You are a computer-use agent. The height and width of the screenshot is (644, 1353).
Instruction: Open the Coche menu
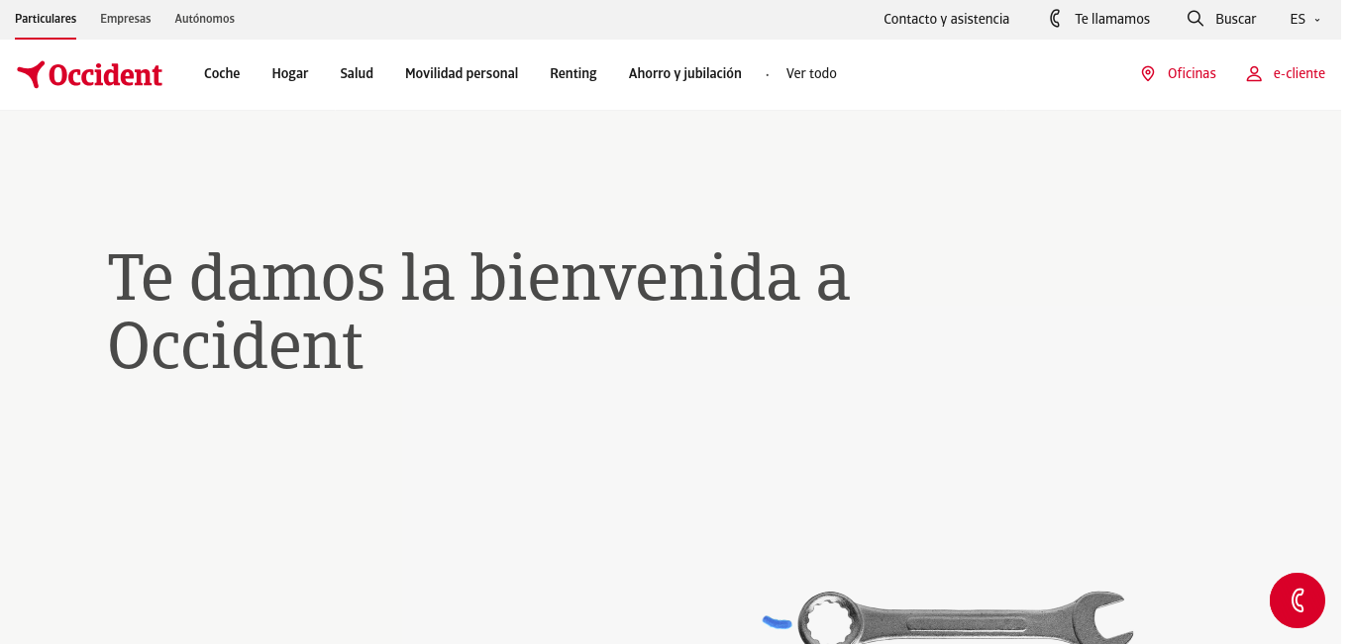point(222,73)
